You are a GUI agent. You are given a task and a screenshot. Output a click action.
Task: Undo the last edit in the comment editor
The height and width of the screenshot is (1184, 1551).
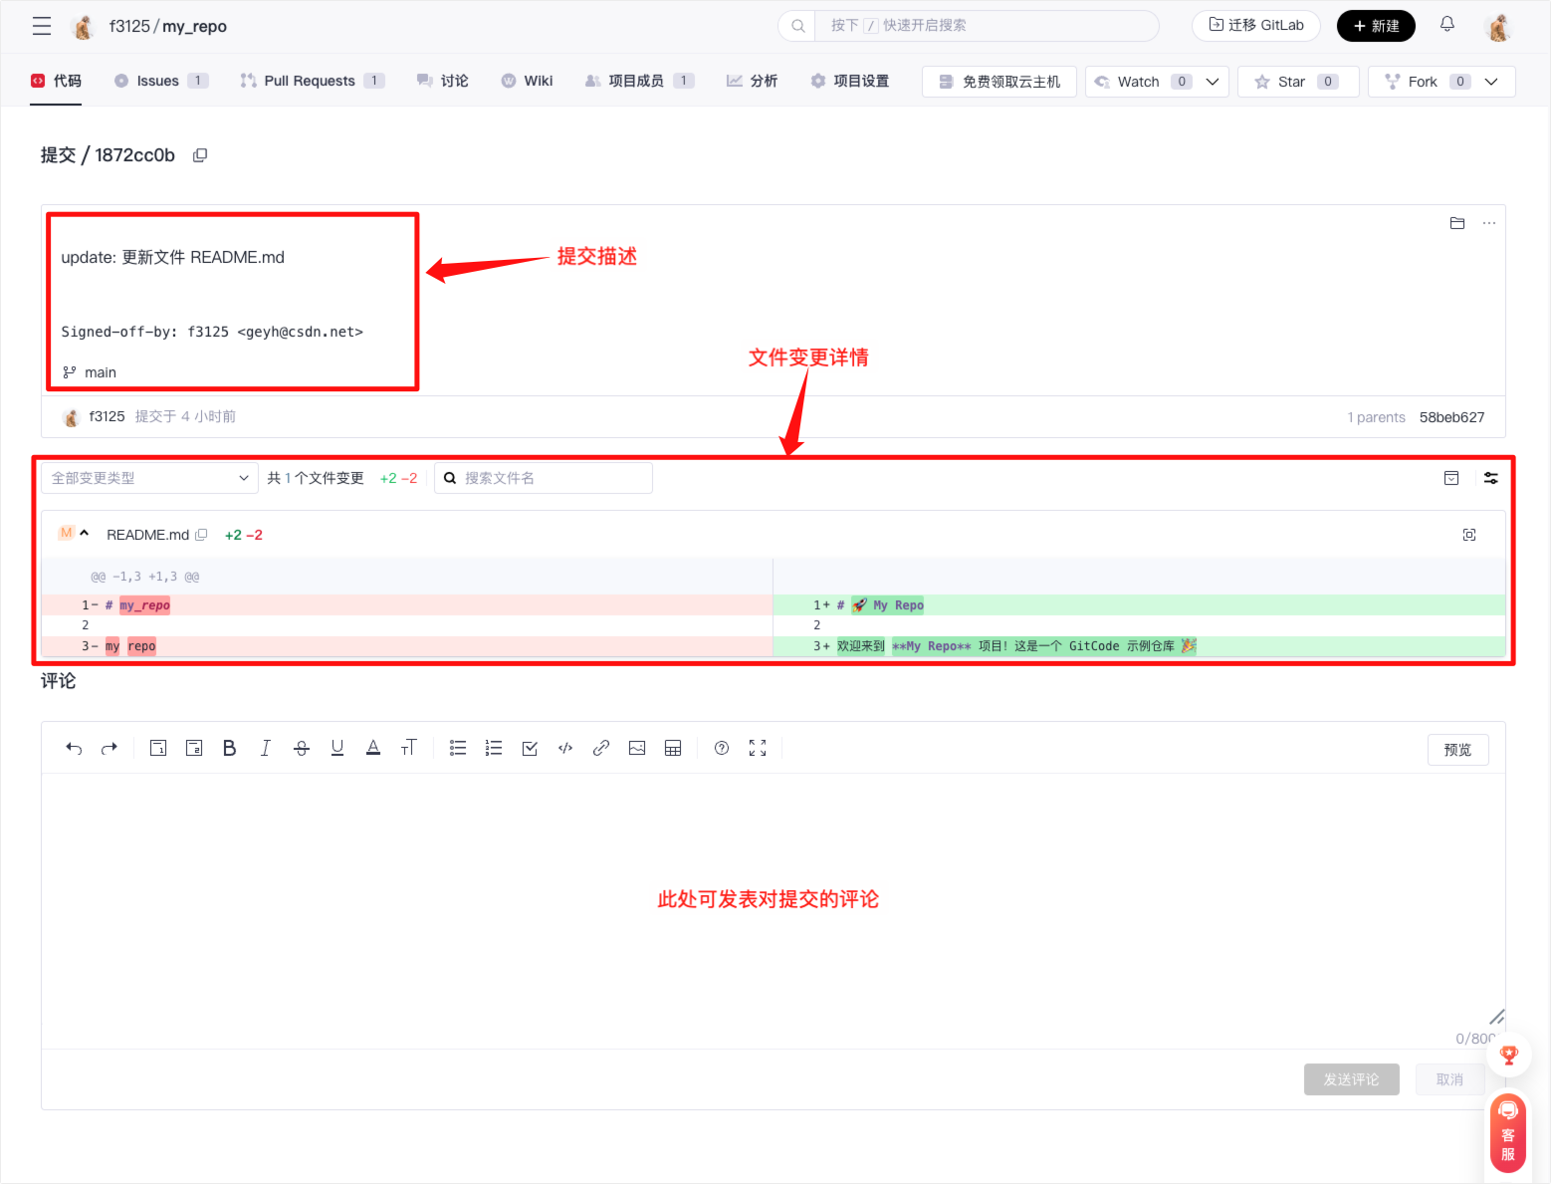[x=74, y=749]
